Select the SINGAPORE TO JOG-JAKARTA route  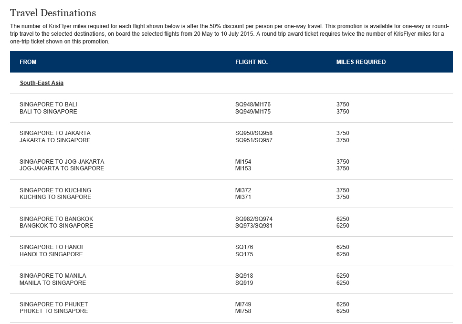(62, 162)
